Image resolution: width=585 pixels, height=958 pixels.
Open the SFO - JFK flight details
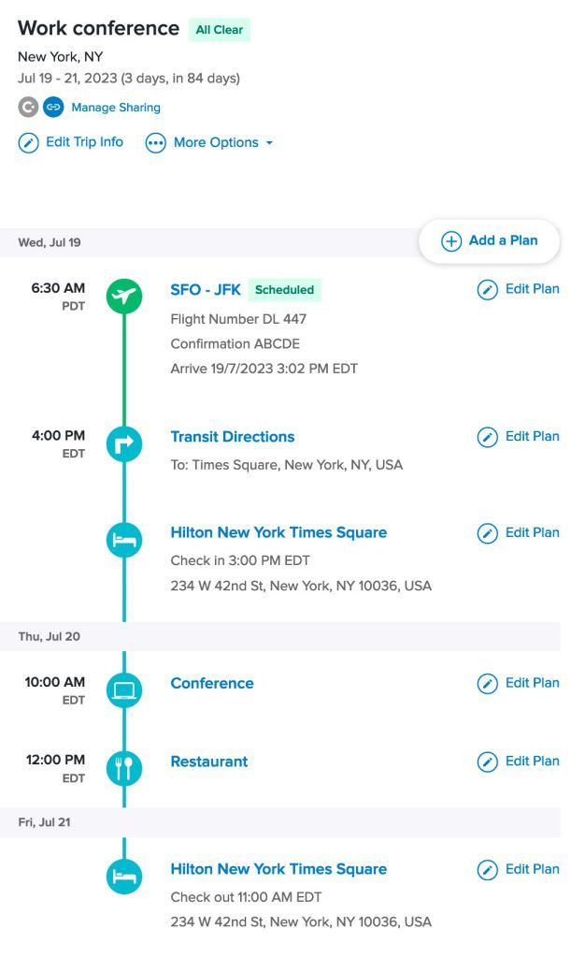206,290
